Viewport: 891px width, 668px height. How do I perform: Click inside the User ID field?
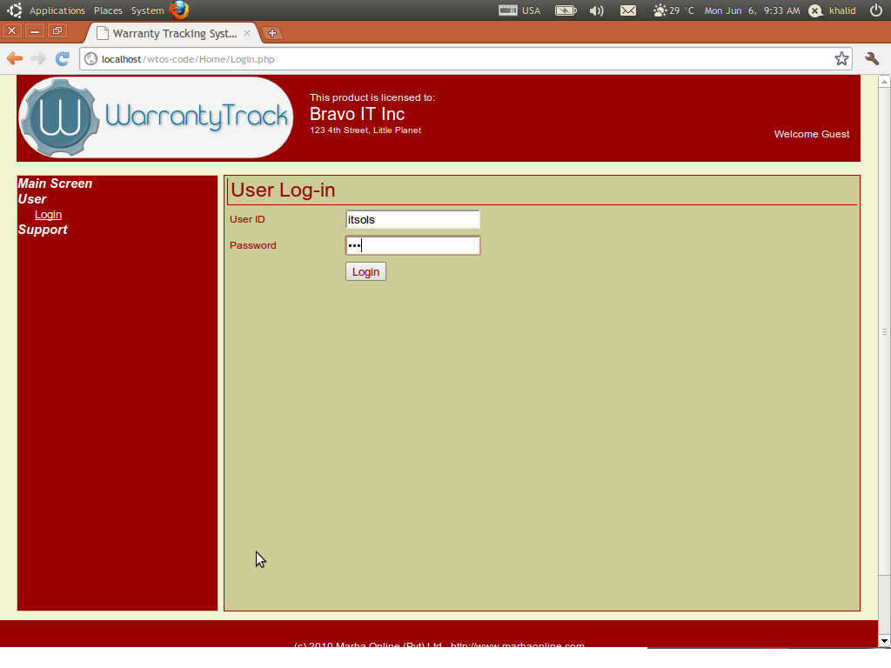[412, 219]
